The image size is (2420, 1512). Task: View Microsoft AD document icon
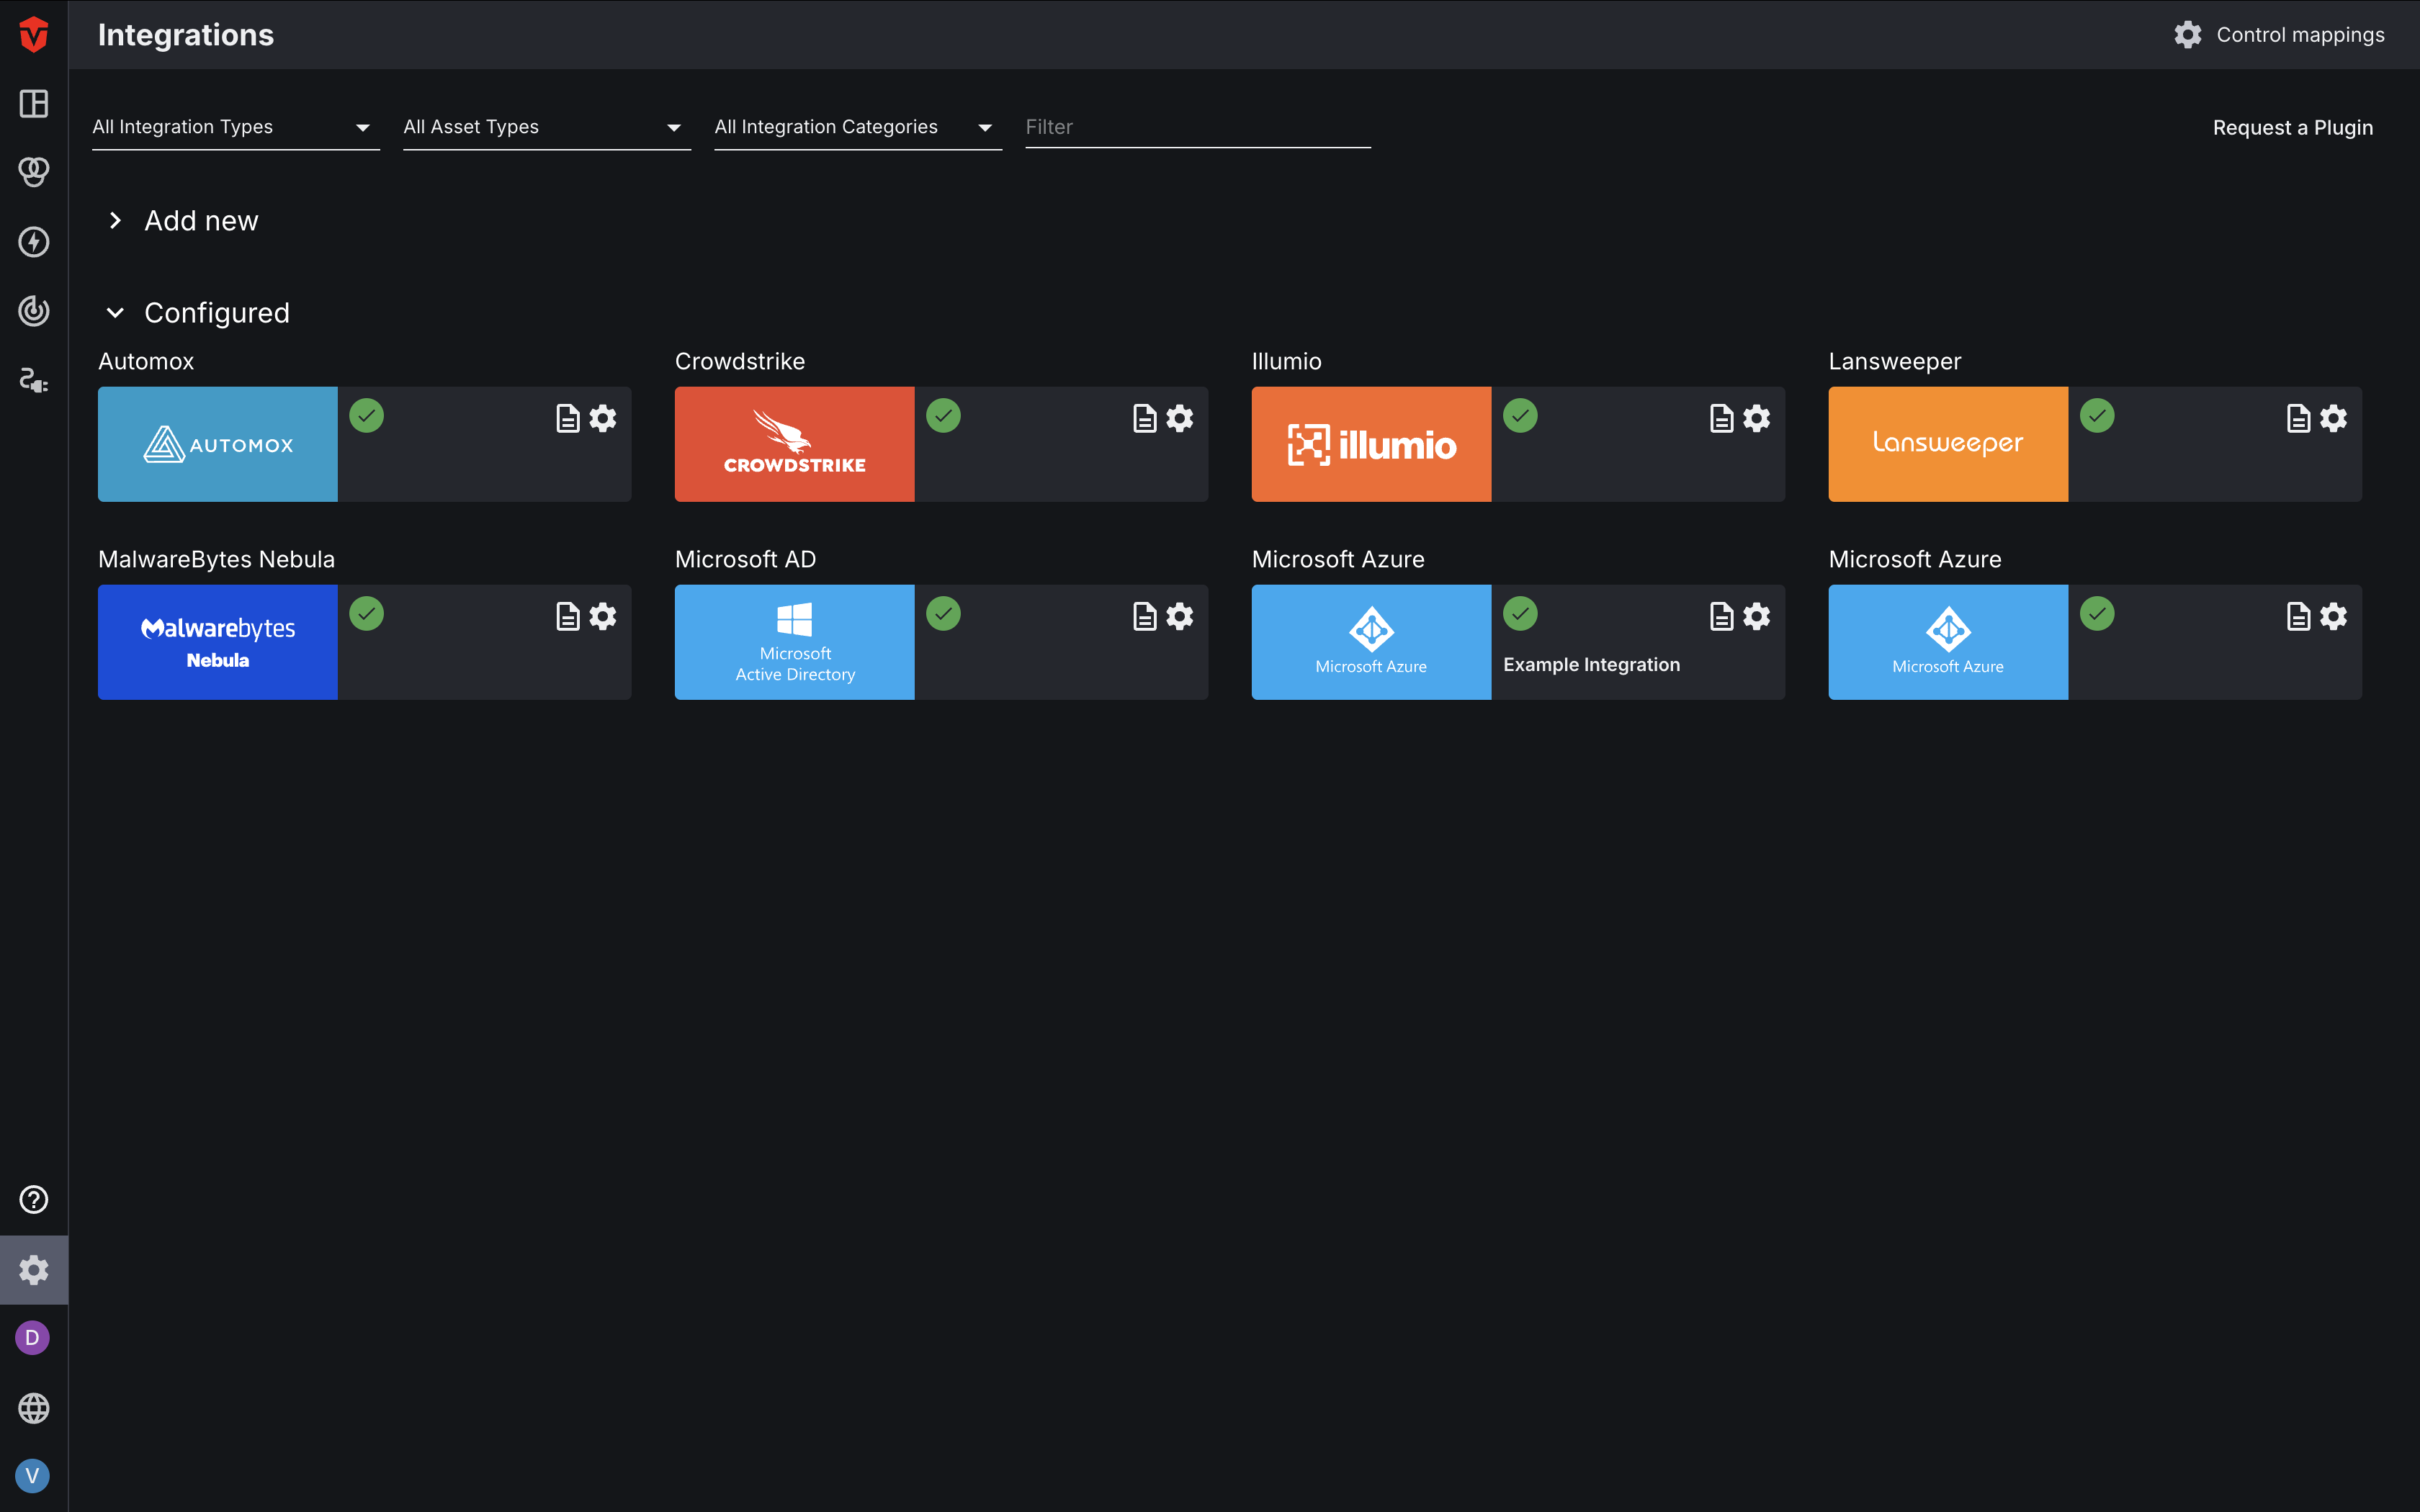[1145, 616]
